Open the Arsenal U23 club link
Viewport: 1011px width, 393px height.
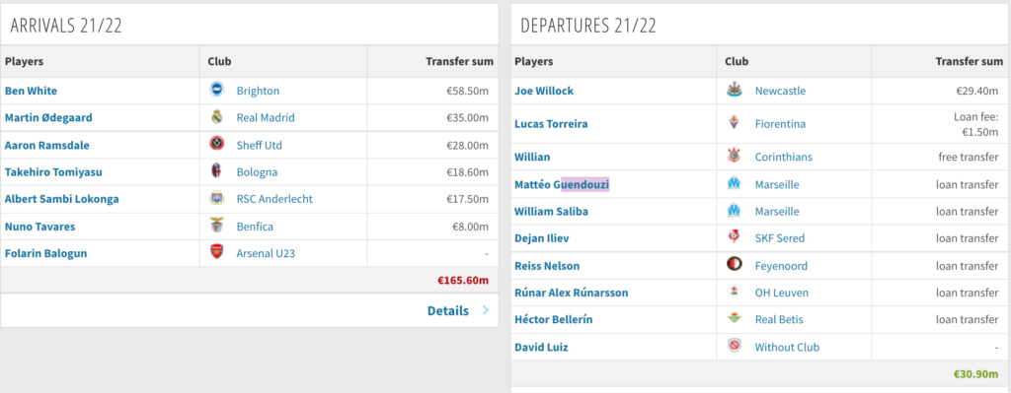coord(266,253)
